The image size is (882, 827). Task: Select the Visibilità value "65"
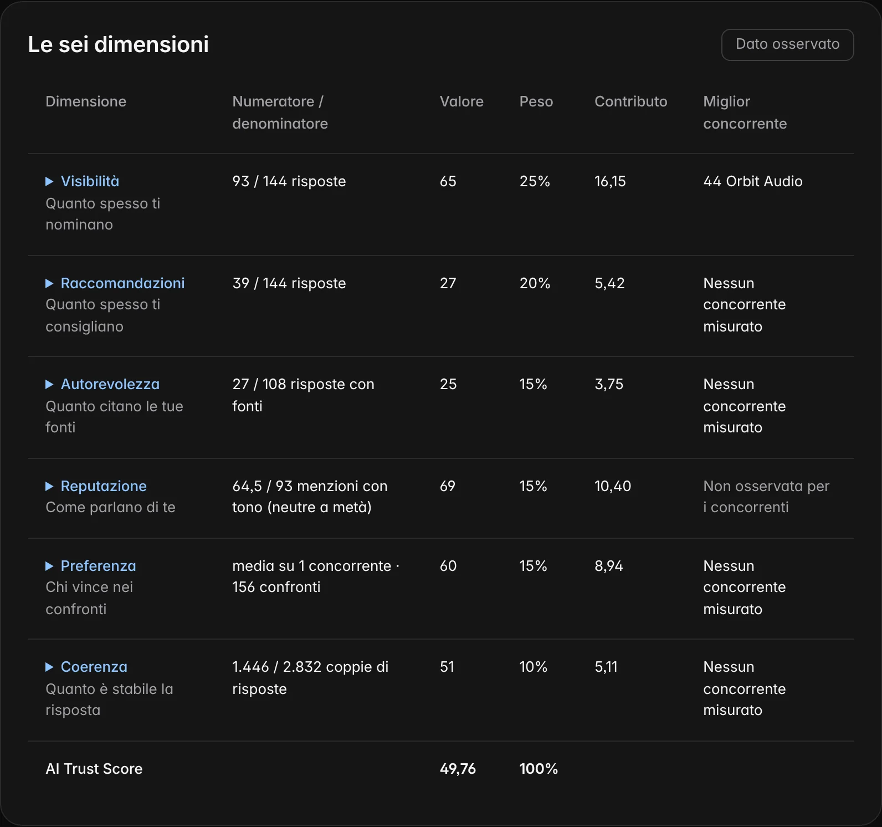(x=448, y=181)
